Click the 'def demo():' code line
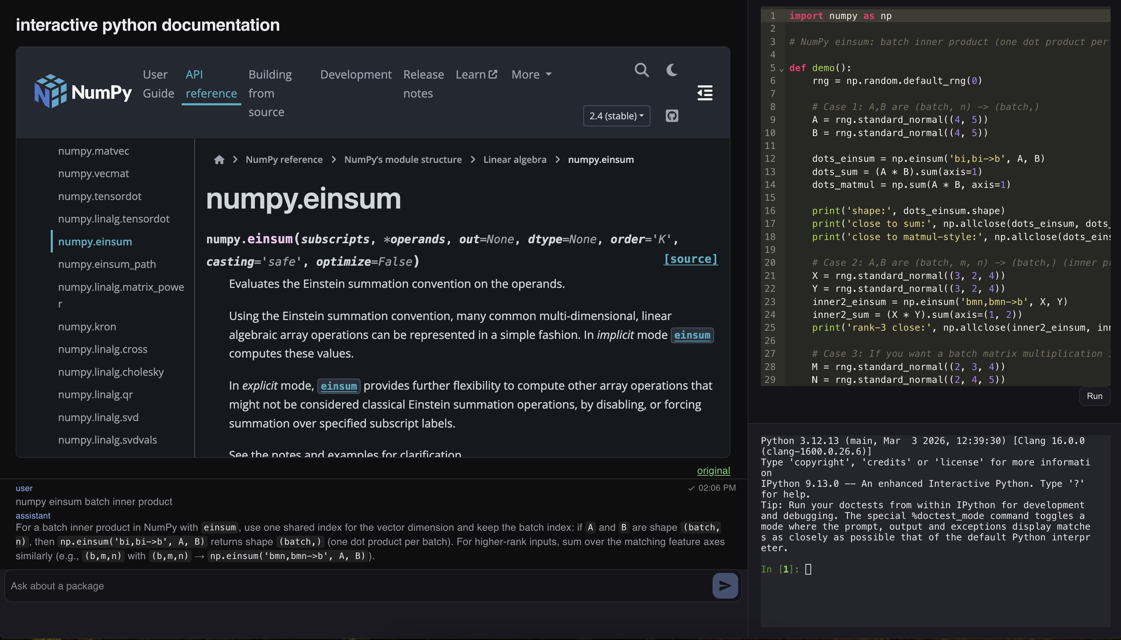The width and height of the screenshot is (1121, 640). [820, 68]
